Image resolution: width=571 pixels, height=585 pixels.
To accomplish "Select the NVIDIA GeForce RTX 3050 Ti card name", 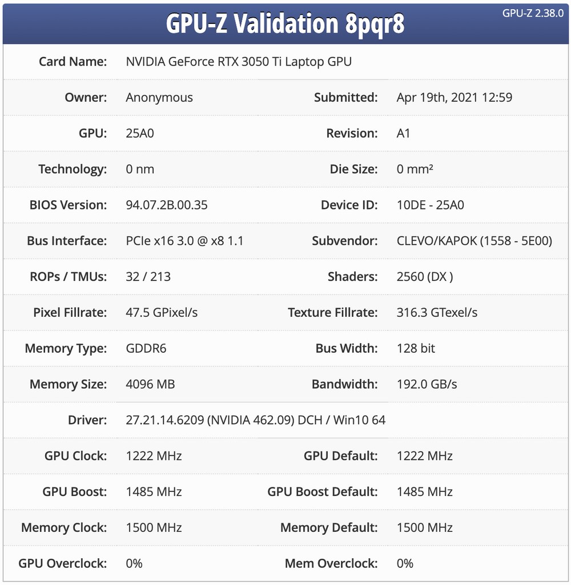I will coord(239,62).
